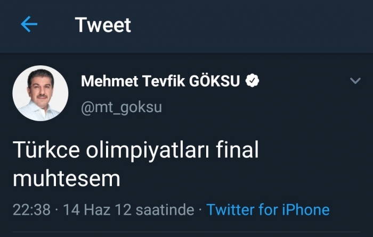The width and height of the screenshot is (373, 237).
Task: Tap the @mt_goksu handle
Action: [121, 107]
